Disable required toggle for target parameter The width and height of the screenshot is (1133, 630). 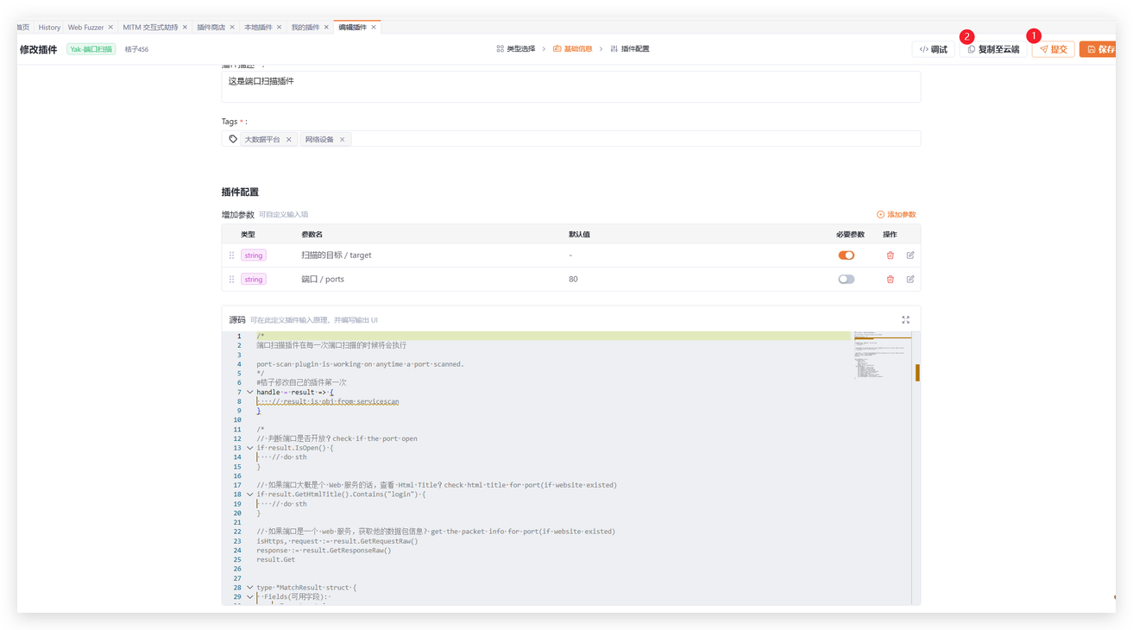tap(846, 255)
